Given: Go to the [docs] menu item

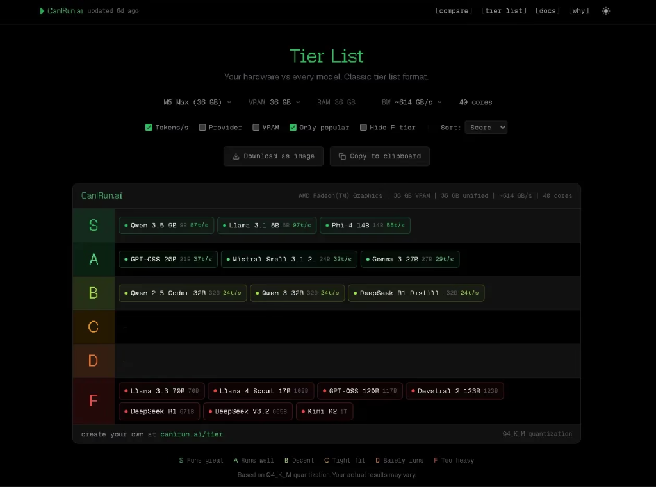Looking at the screenshot, I should [x=547, y=11].
